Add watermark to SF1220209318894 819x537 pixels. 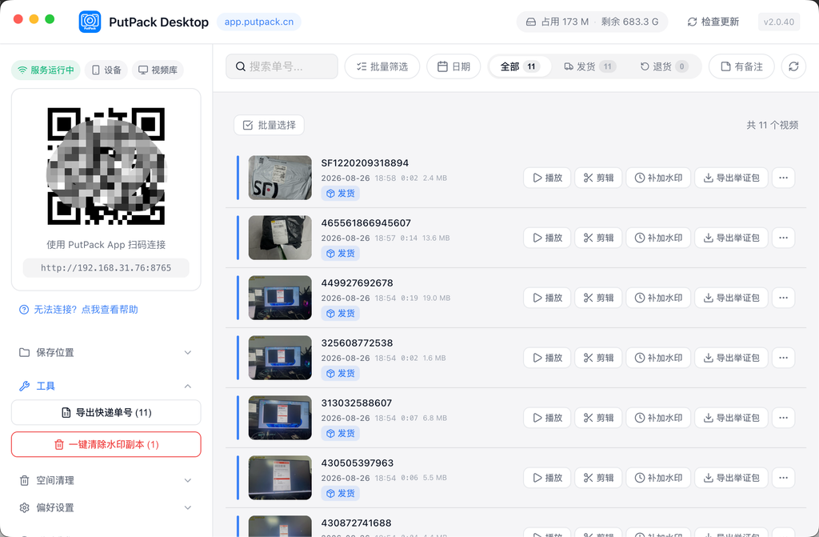(658, 178)
